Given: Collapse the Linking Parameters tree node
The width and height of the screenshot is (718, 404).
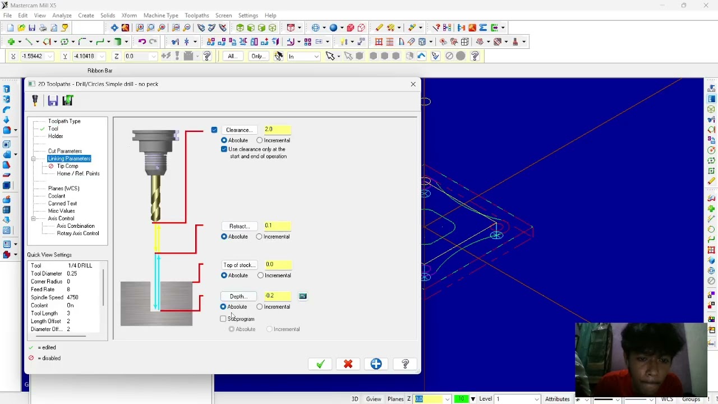Looking at the screenshot, I should [34, 159].
